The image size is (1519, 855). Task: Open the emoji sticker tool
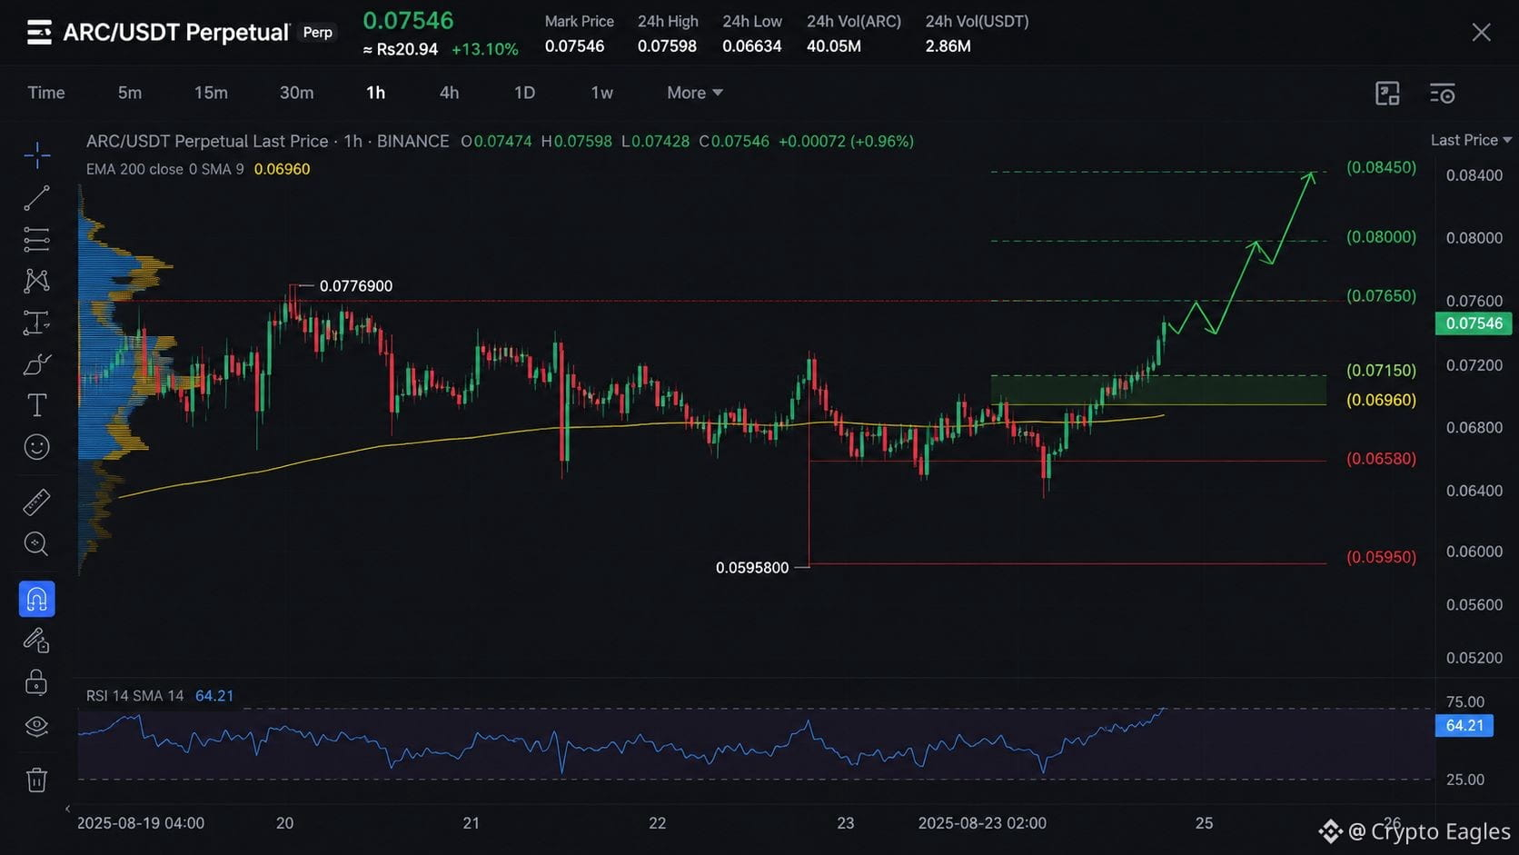[36, 447]
